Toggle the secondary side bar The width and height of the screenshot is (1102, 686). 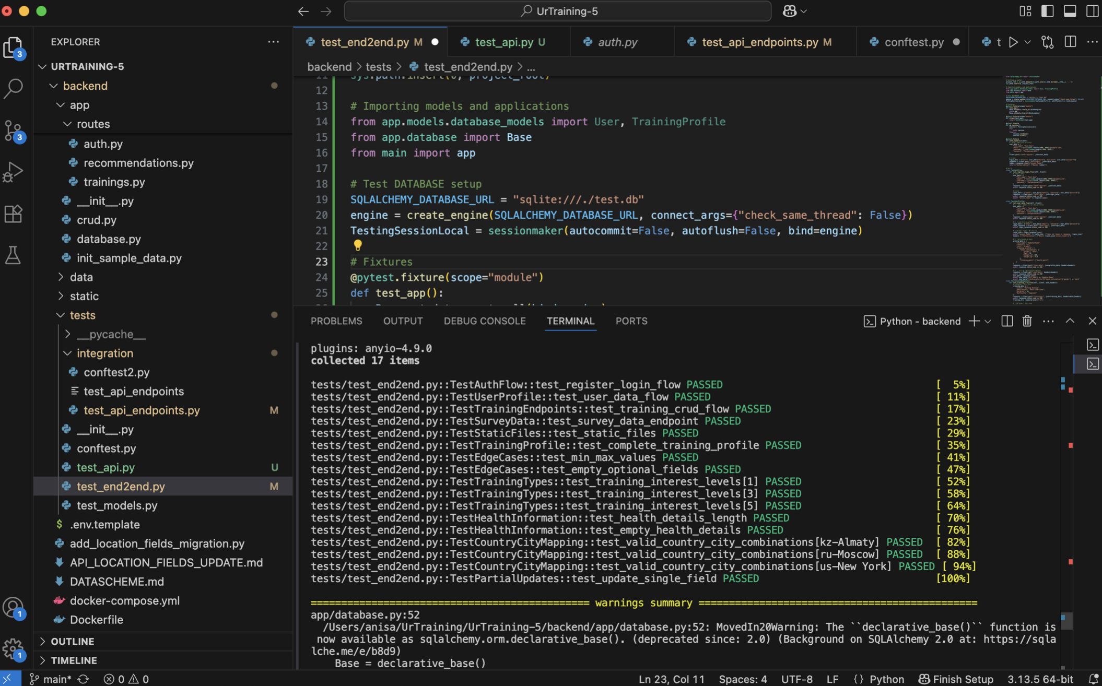click(x=1092, y=11)
